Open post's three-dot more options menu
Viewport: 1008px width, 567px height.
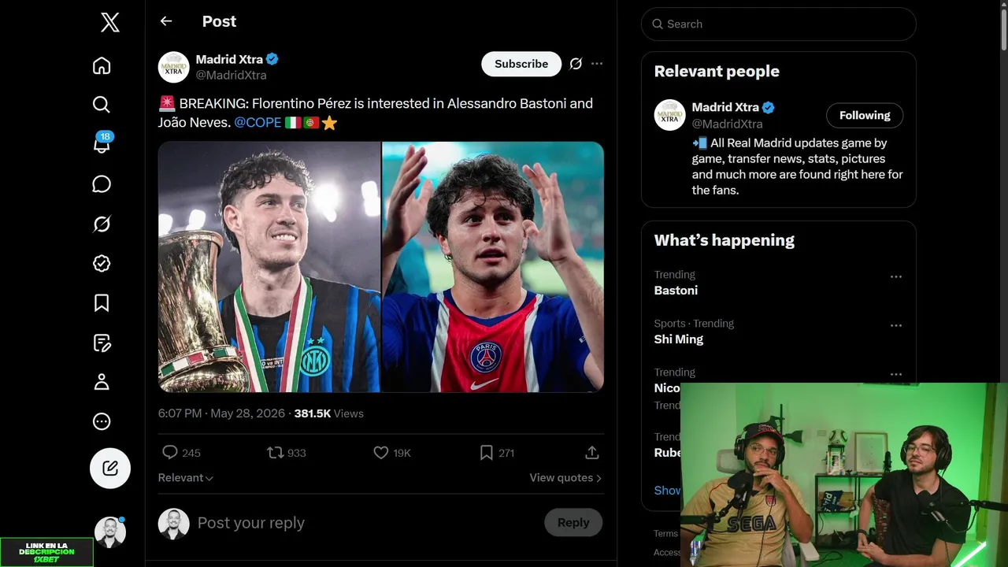597,64
